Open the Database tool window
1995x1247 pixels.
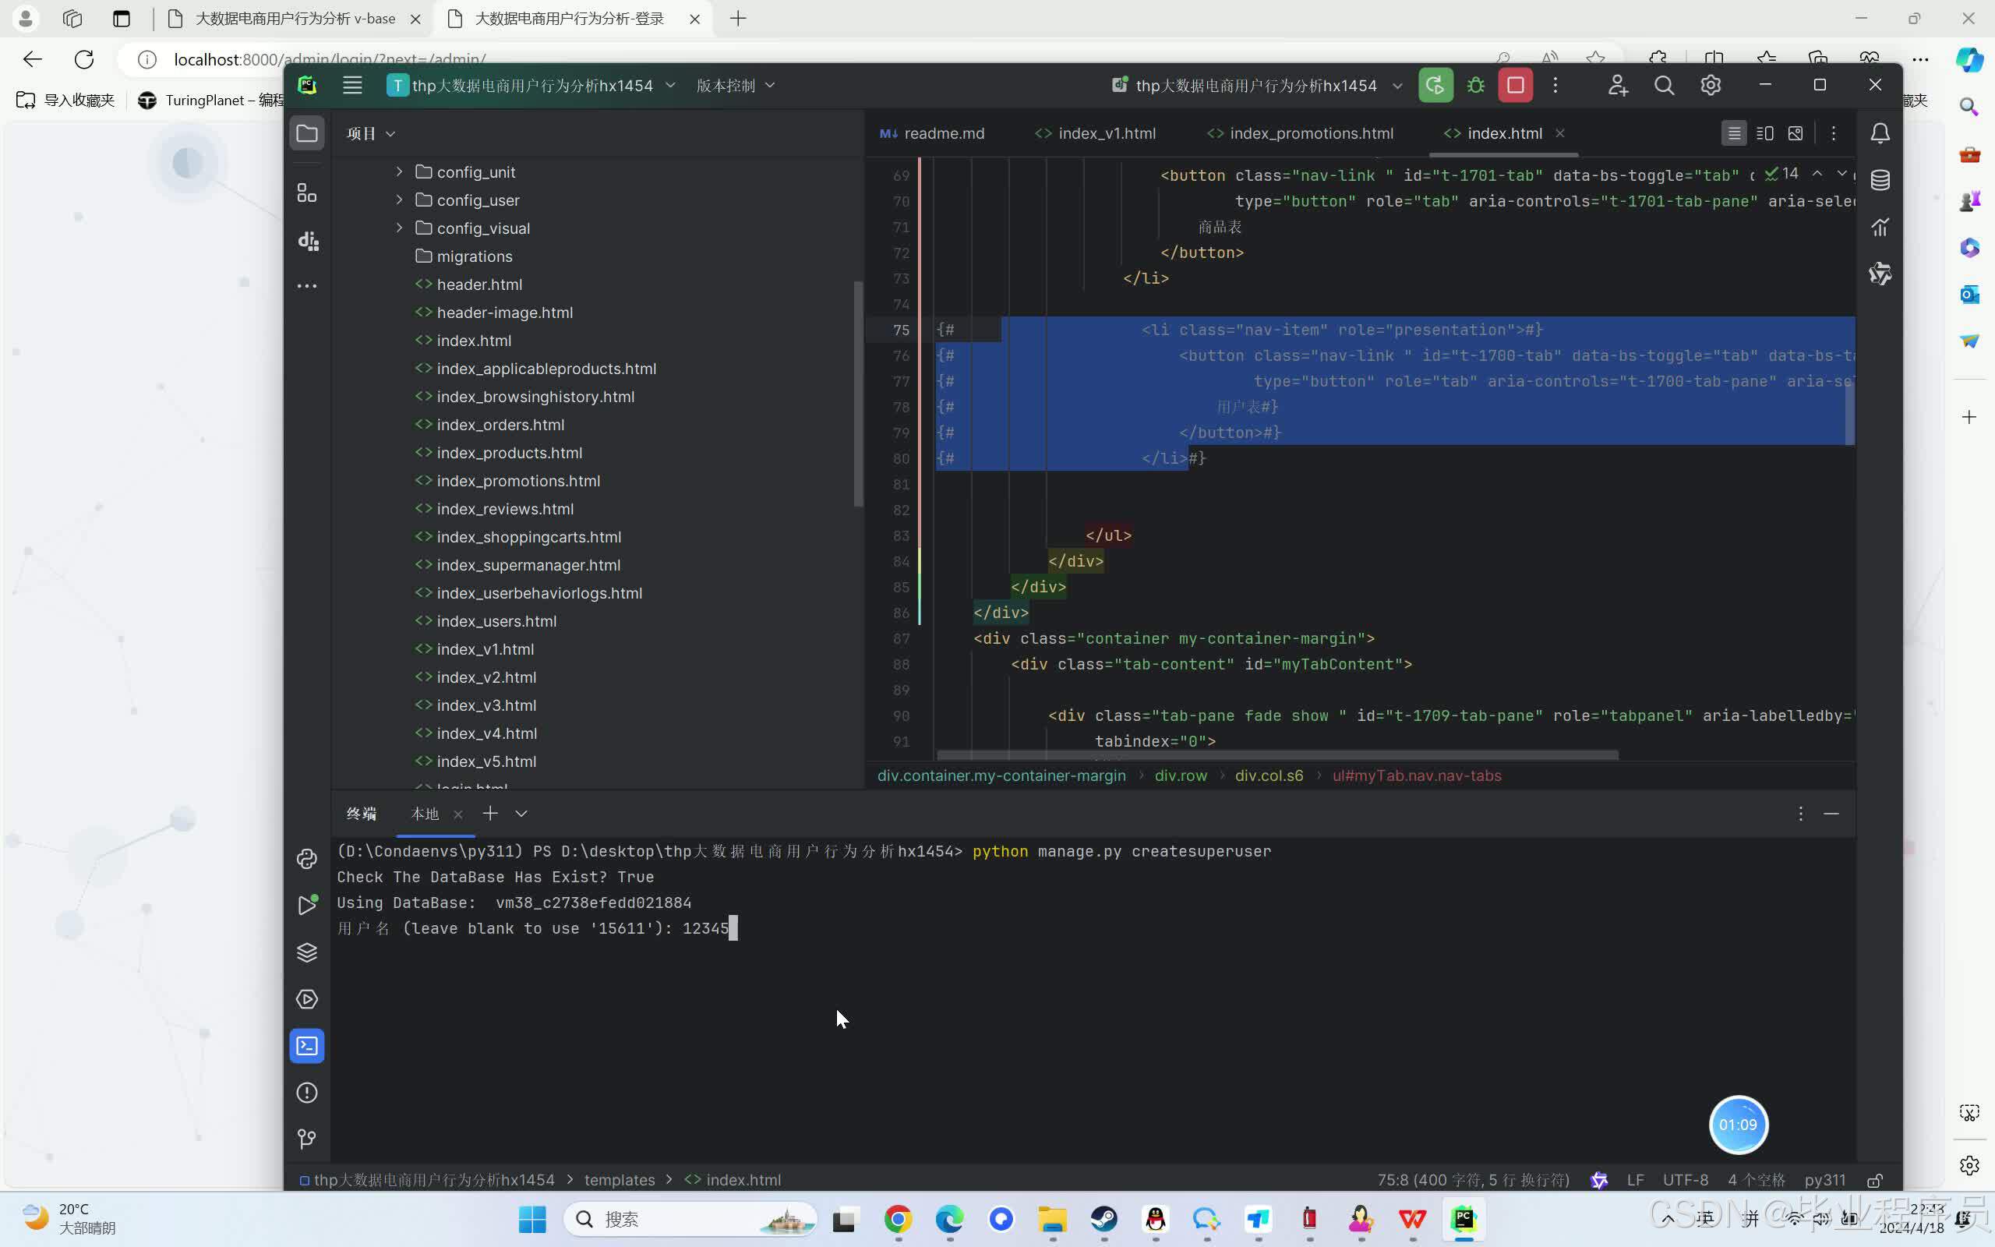pos(1880,180)
